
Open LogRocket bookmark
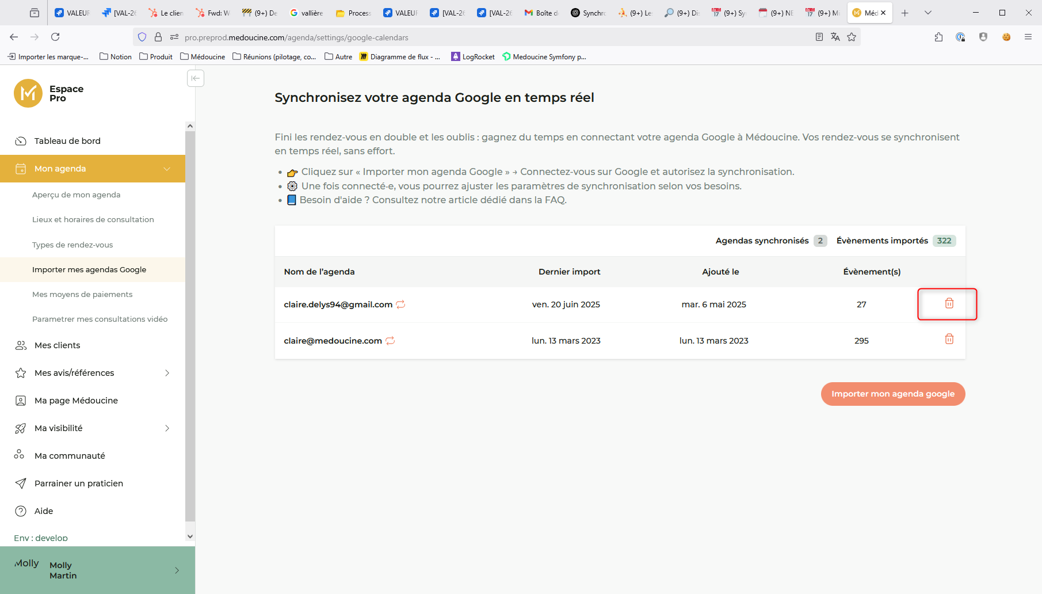(473, 56)
